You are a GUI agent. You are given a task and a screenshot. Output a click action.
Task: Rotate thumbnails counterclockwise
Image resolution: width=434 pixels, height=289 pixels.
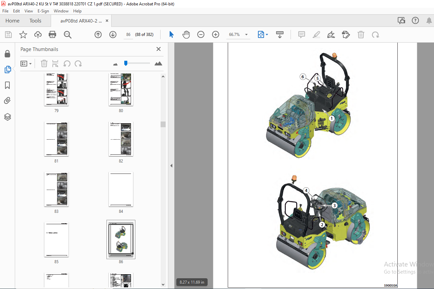67,63
